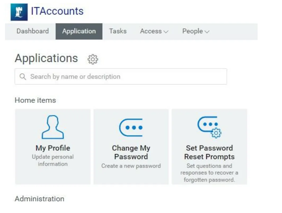
Task: Open the My Profile tile title
Action: [x=53, y=148]
